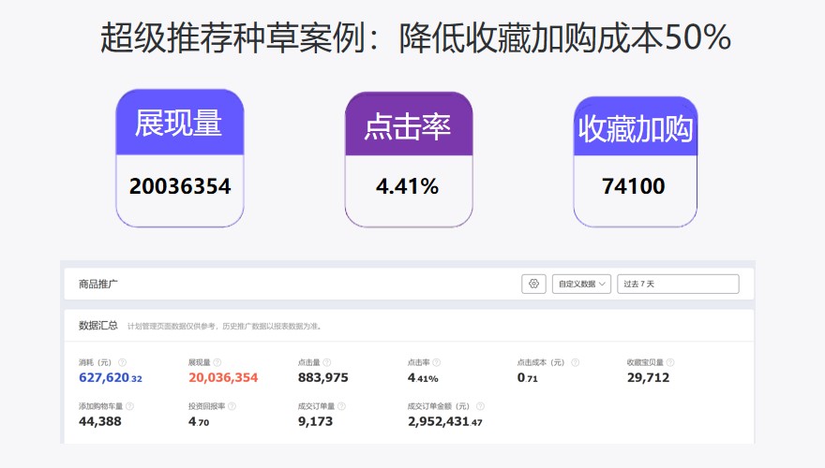Click the help icon next to 消耗（元）
This screenshot has width=825, height=468.
[x=122, y=362]
